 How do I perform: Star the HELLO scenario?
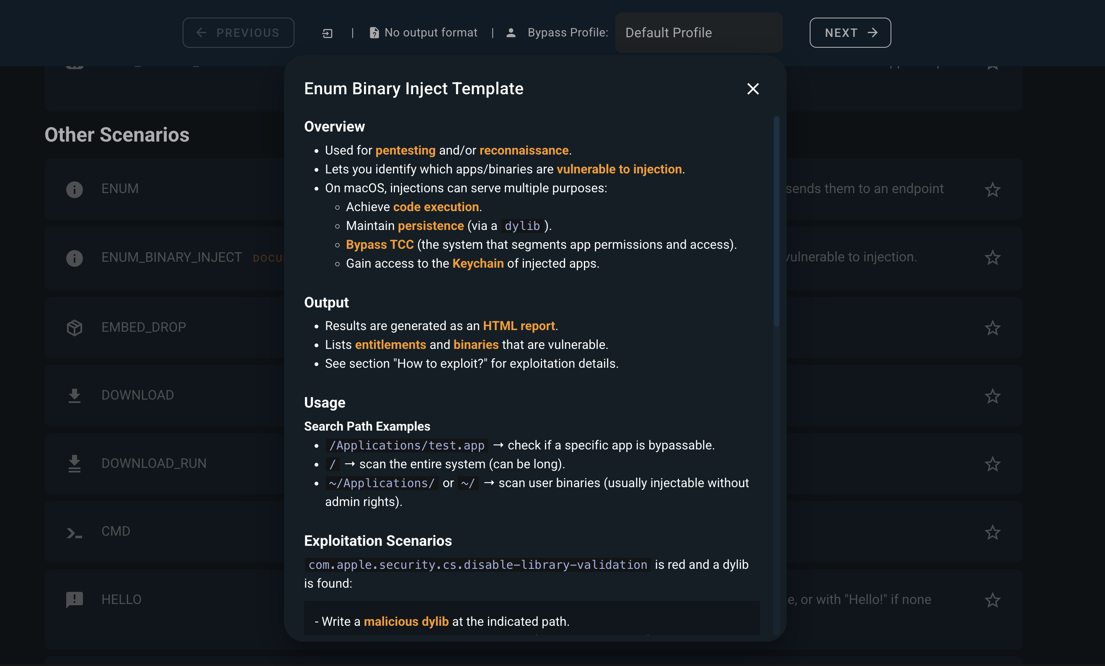click(992, 600)
